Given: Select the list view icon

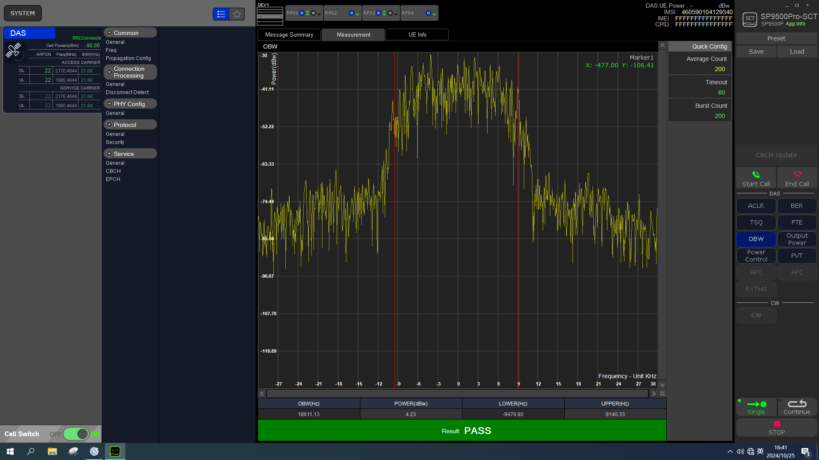Looking at the screenshot, I should click(x=221, y=14).
